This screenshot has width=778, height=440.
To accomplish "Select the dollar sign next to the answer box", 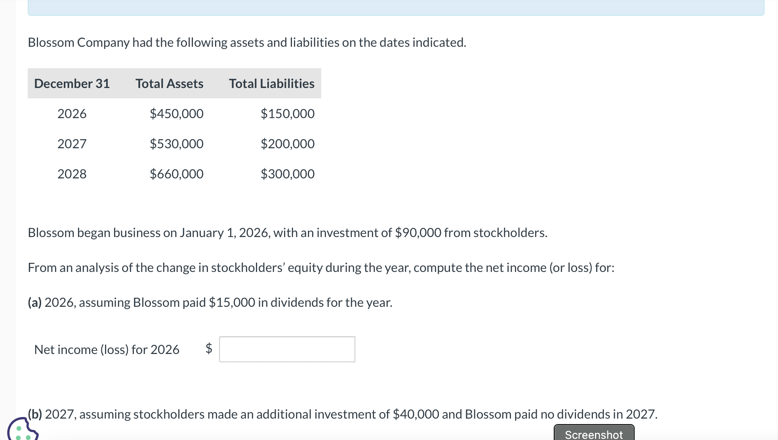I will [x=209, y=349].
